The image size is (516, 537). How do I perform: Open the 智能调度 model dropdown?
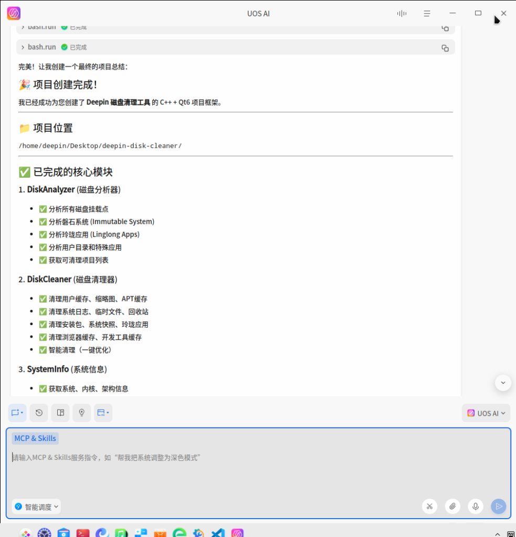pos(36,507)
